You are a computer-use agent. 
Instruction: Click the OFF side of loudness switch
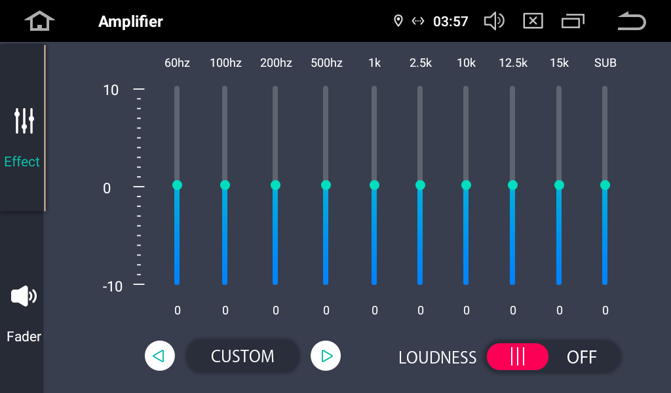581,357
